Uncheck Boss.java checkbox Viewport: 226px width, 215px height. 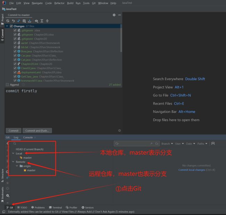15,51
